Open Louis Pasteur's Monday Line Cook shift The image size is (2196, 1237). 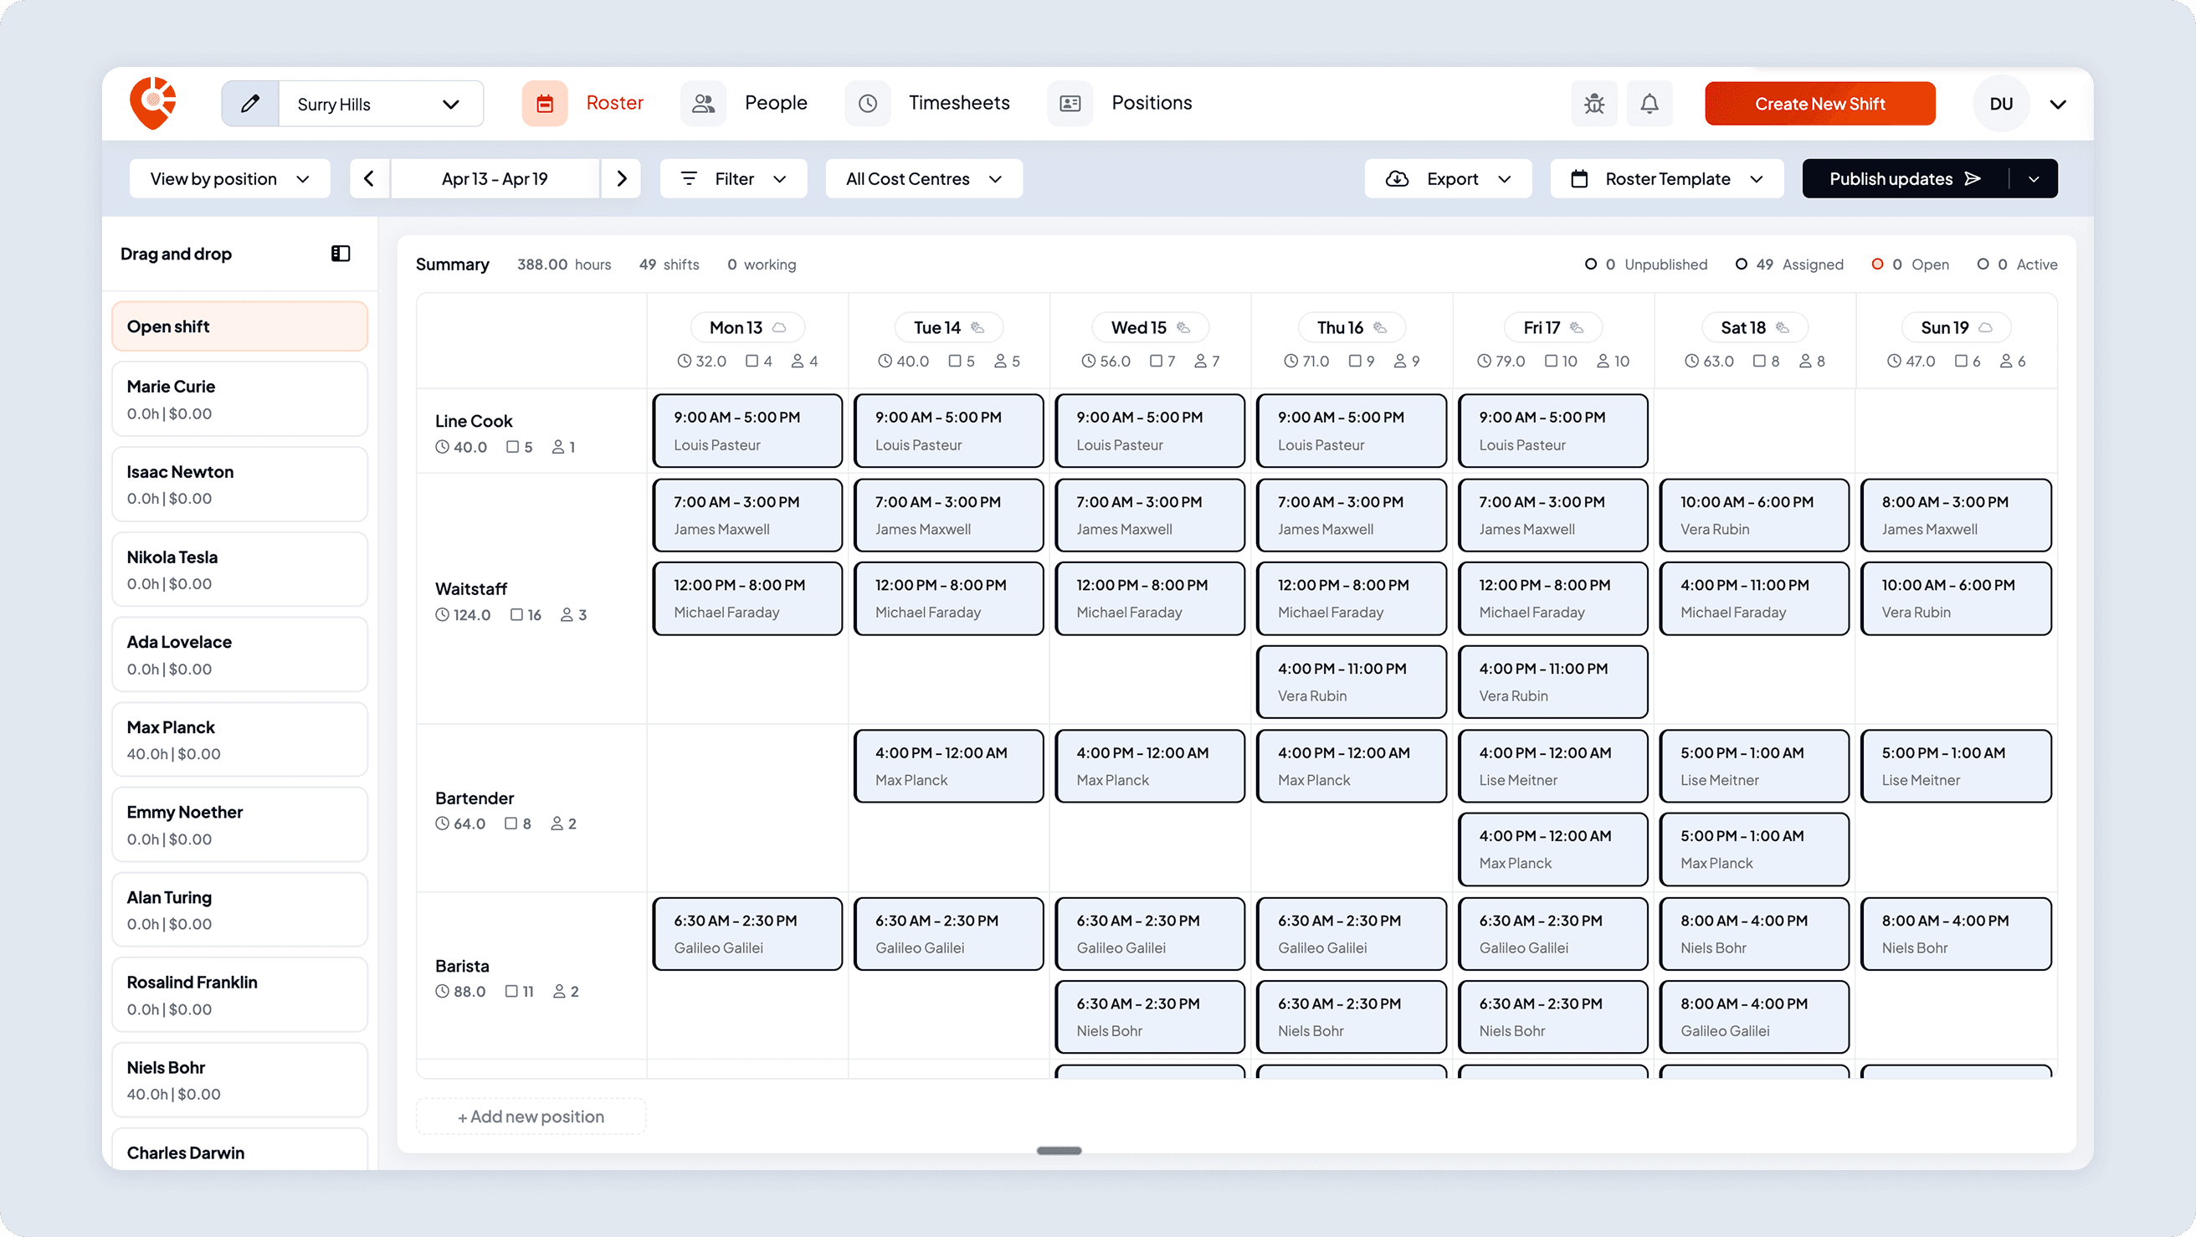tap(747, 430)
